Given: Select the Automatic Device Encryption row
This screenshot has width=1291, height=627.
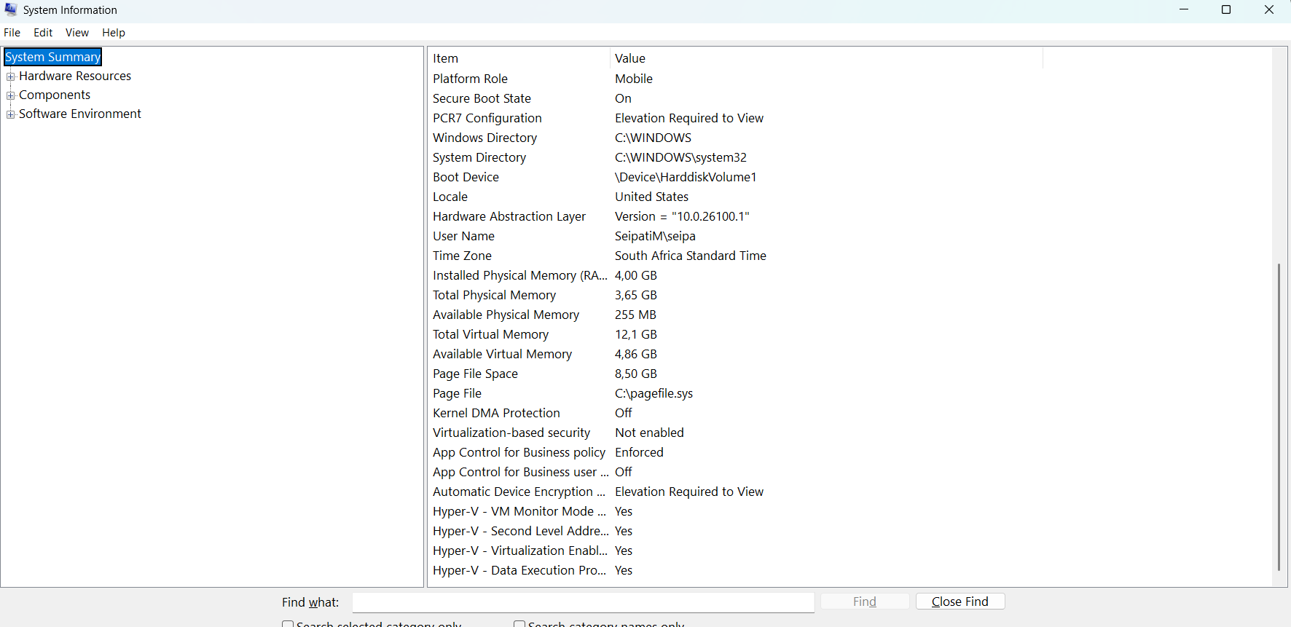Looking at the screenshot, I should (x=736, y=492).
